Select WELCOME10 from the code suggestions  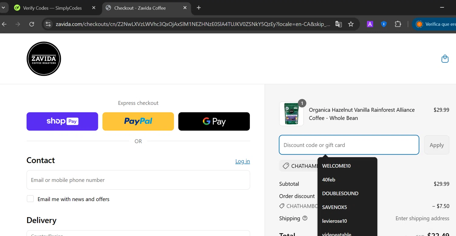(x=336, y=166)
